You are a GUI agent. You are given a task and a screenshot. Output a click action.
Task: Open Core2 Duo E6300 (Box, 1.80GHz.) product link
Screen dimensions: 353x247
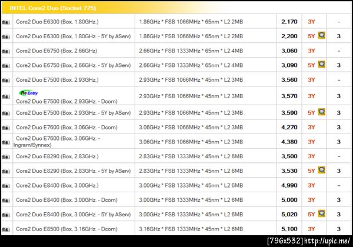pyautogui.click(x=57, y=22)
